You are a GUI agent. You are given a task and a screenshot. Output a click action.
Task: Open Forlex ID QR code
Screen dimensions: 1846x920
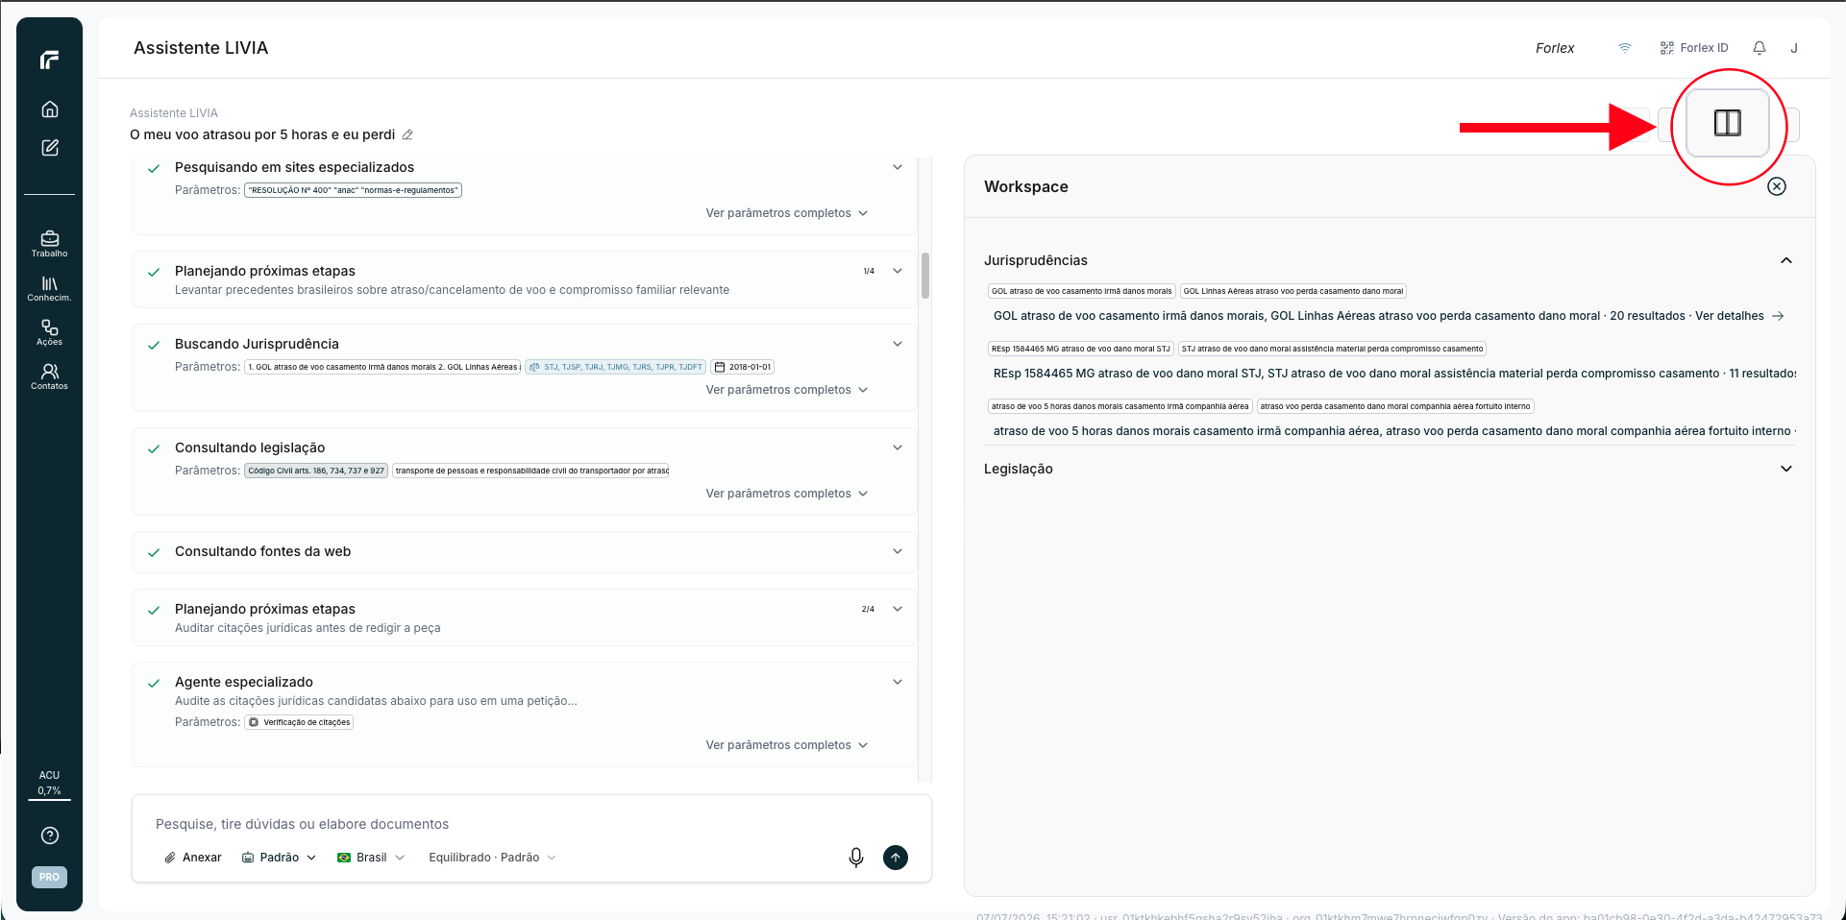(1694, 48)
